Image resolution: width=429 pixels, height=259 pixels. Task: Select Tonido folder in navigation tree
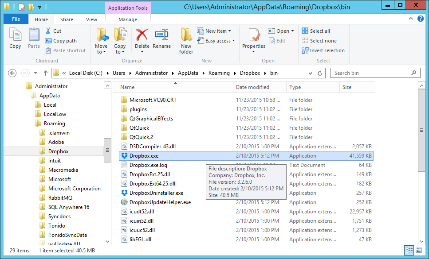[52, 226]
